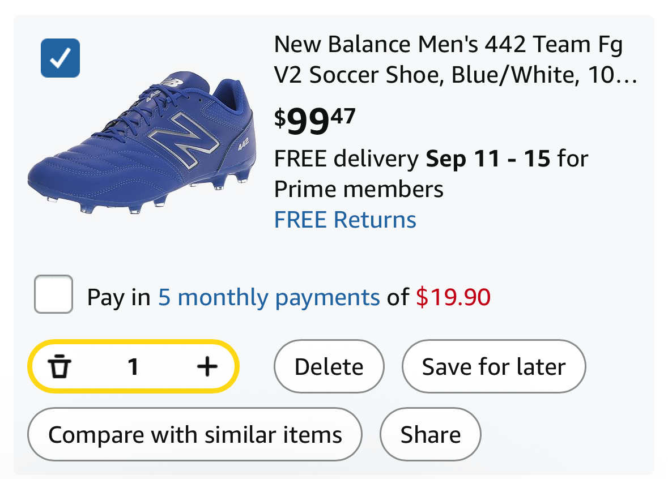
Task: Click the FREE Returns link
Action: 344,219
